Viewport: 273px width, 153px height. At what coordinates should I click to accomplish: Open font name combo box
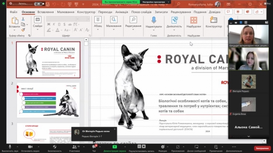(x=63, y=19)
